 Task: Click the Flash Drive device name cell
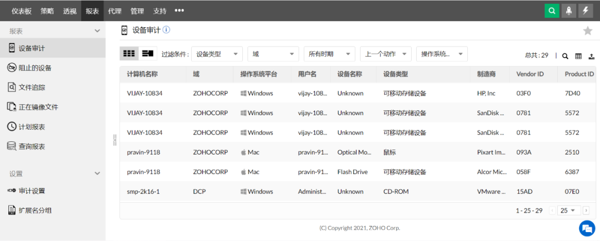(x=352, y=172)
